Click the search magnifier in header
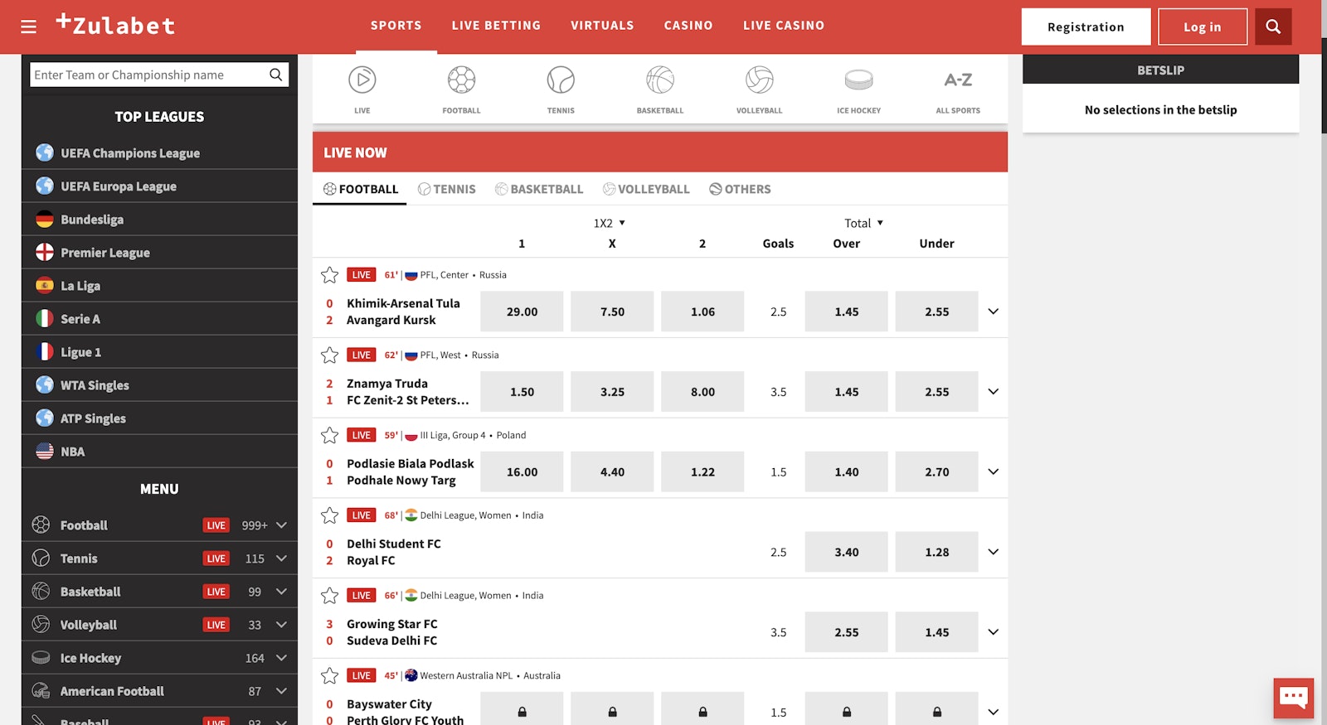Image resolution: width=1327 pixels, height=725 pixels. click(x=1273, y=27)
